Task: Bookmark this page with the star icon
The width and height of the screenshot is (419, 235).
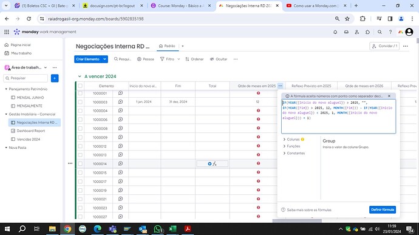Action: [x=347, y=19]
